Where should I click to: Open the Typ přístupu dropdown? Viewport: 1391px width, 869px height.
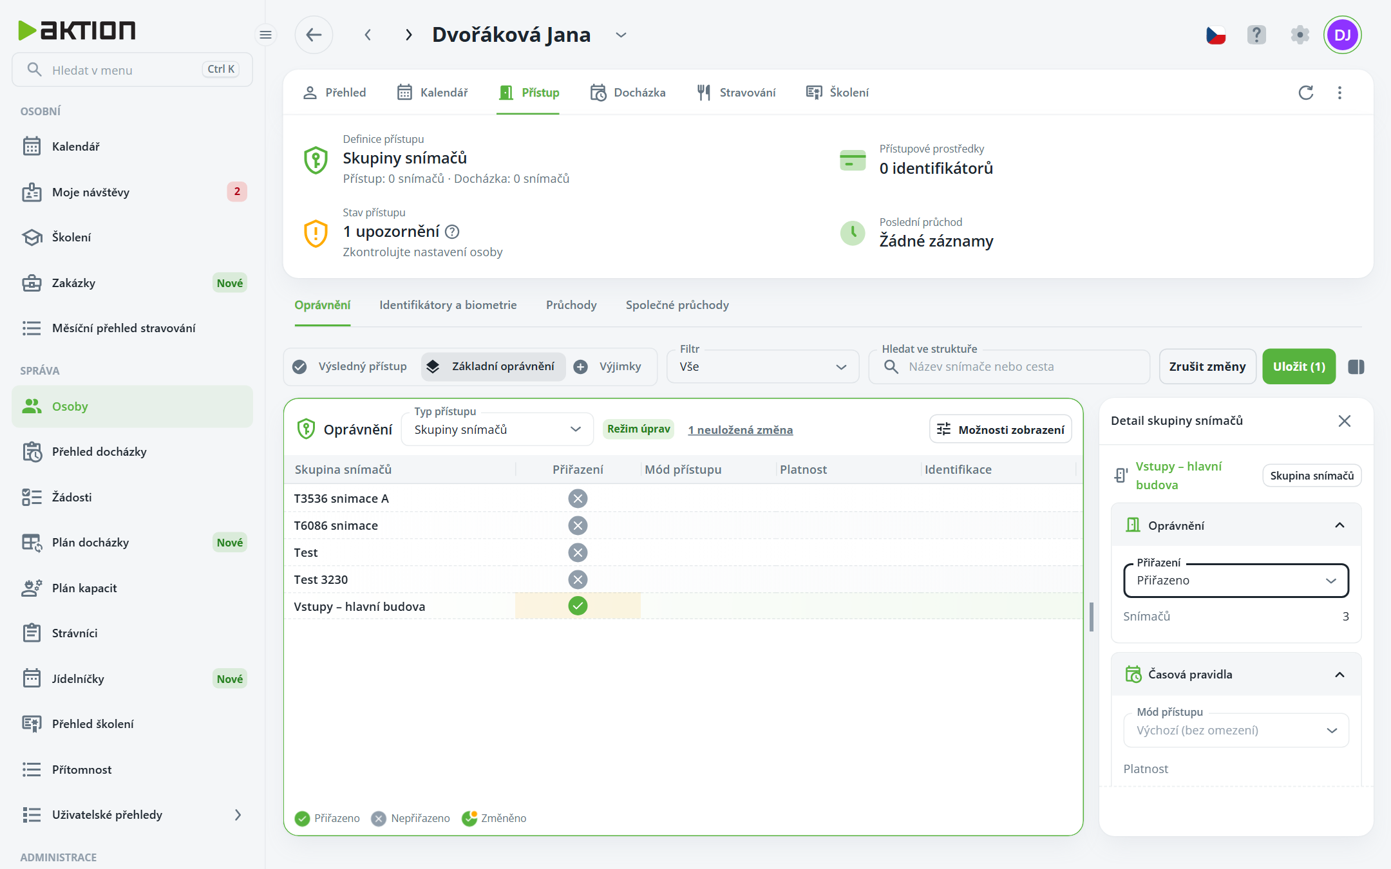coord(497,429)
